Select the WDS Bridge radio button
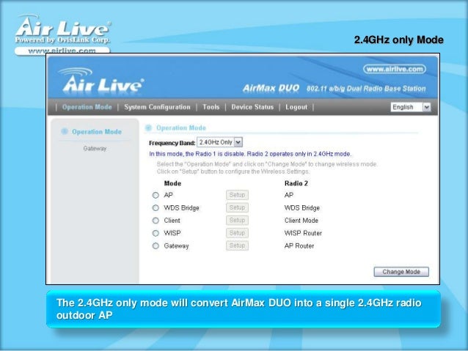468x351 pixels. [156, 207]
